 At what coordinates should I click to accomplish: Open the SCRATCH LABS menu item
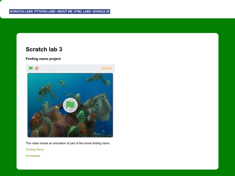(21, 12)
